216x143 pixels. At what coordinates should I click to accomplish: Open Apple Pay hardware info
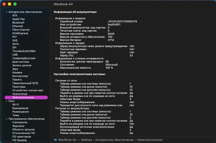coord(18,19)
